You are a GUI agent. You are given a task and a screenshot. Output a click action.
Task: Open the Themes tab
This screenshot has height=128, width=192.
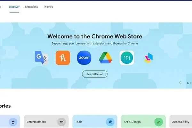[48, 7]
